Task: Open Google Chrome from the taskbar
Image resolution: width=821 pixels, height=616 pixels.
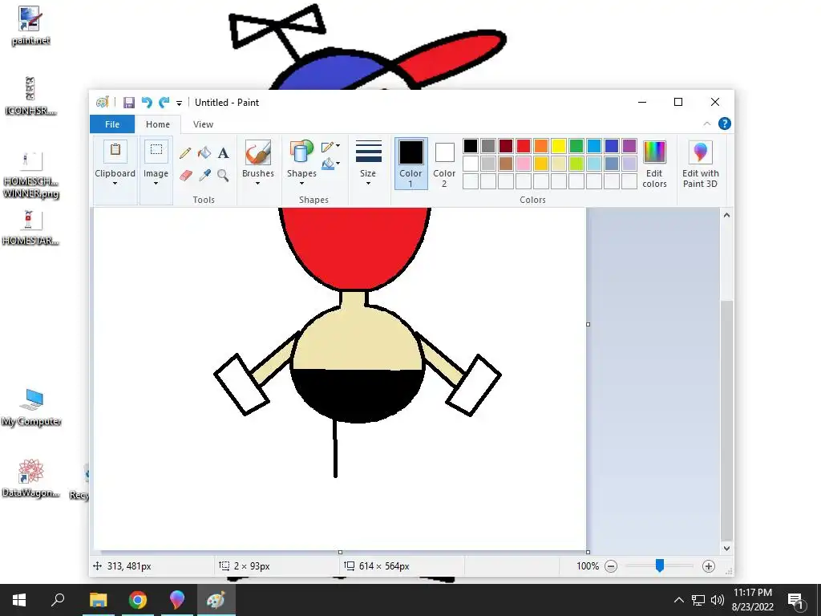Action: click(138, 600)
